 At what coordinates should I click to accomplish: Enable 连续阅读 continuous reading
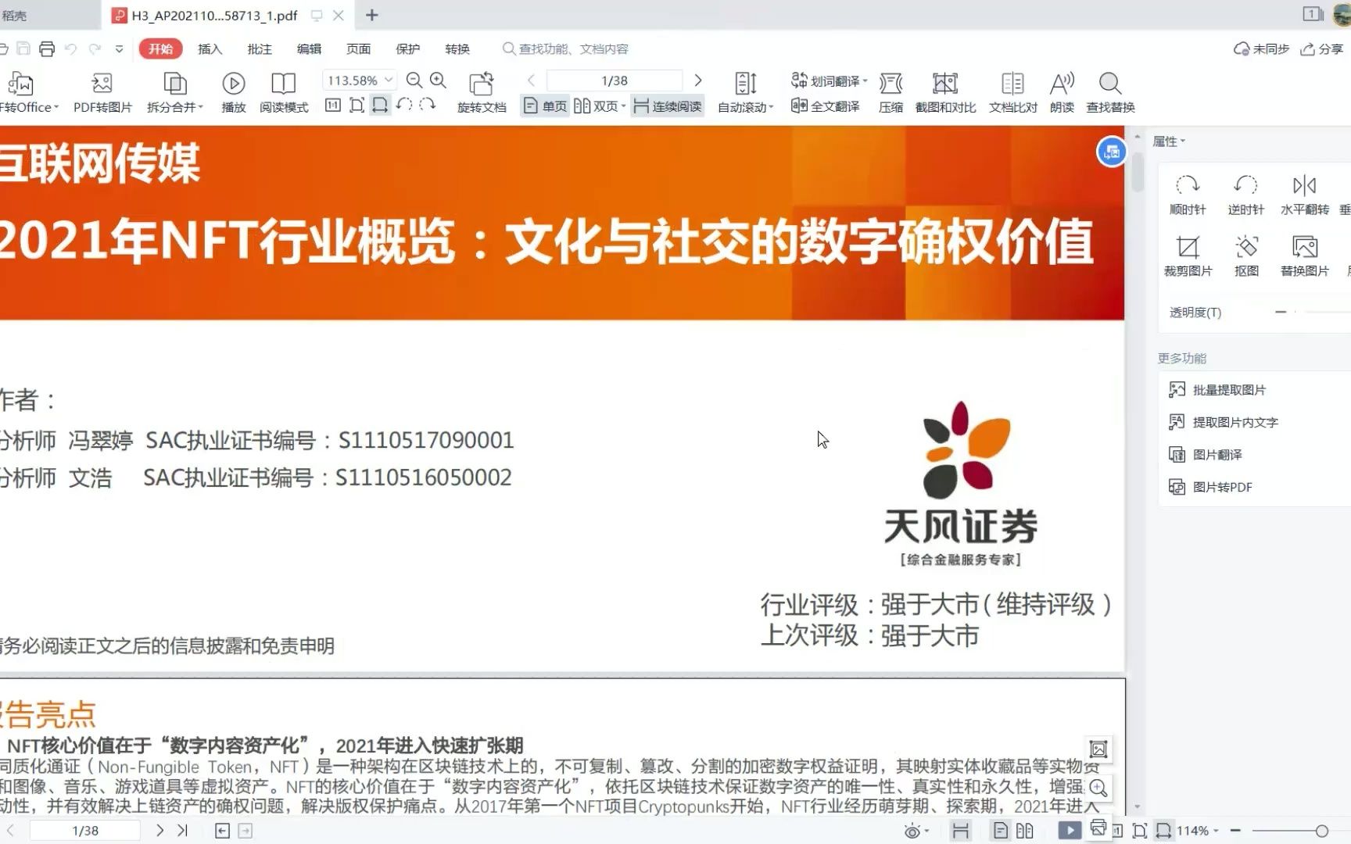(668, 105)
